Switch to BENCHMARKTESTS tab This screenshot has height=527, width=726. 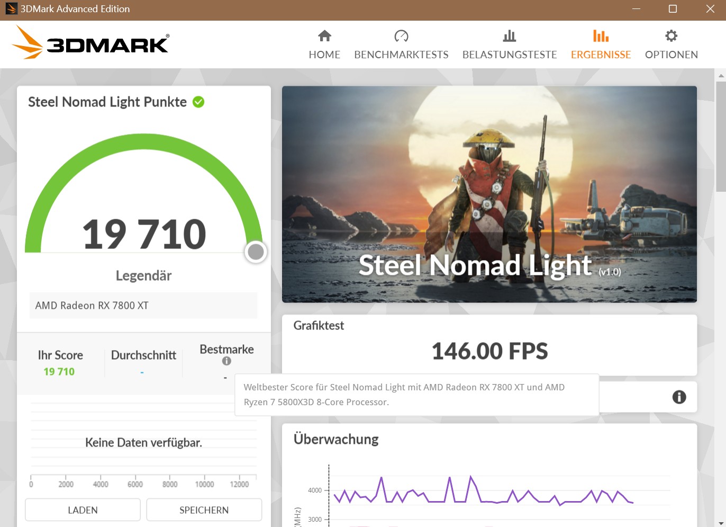point(401,45)
